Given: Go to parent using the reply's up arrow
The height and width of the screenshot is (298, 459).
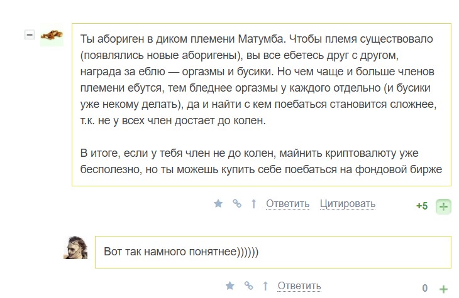Looking at the screenshot, I should (x=265, y=286).
